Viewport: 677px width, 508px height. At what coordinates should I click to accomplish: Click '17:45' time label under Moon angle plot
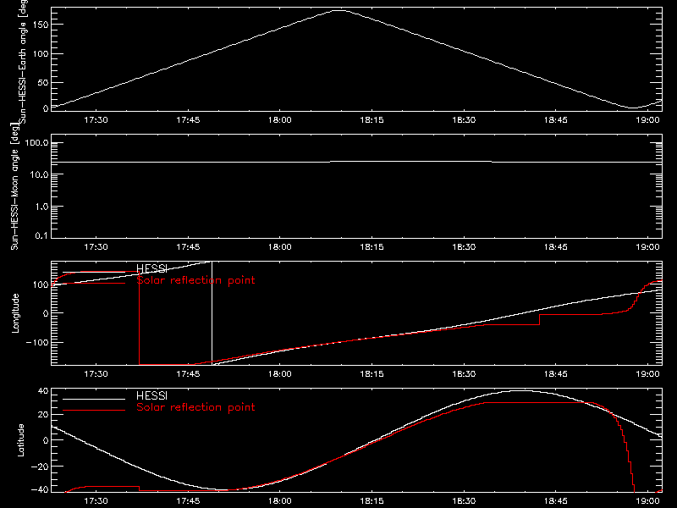point(188,246)
